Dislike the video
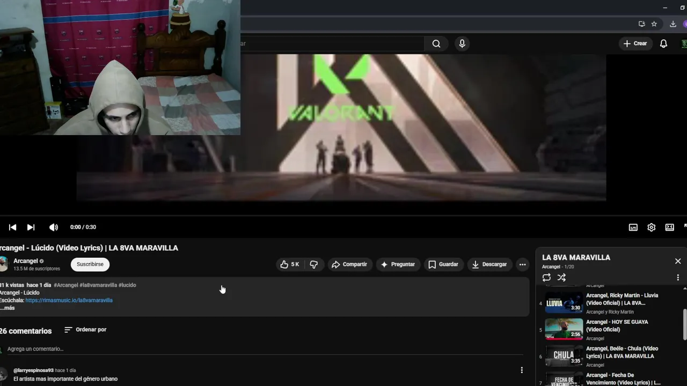687x386 pixels. click(314, 264)
